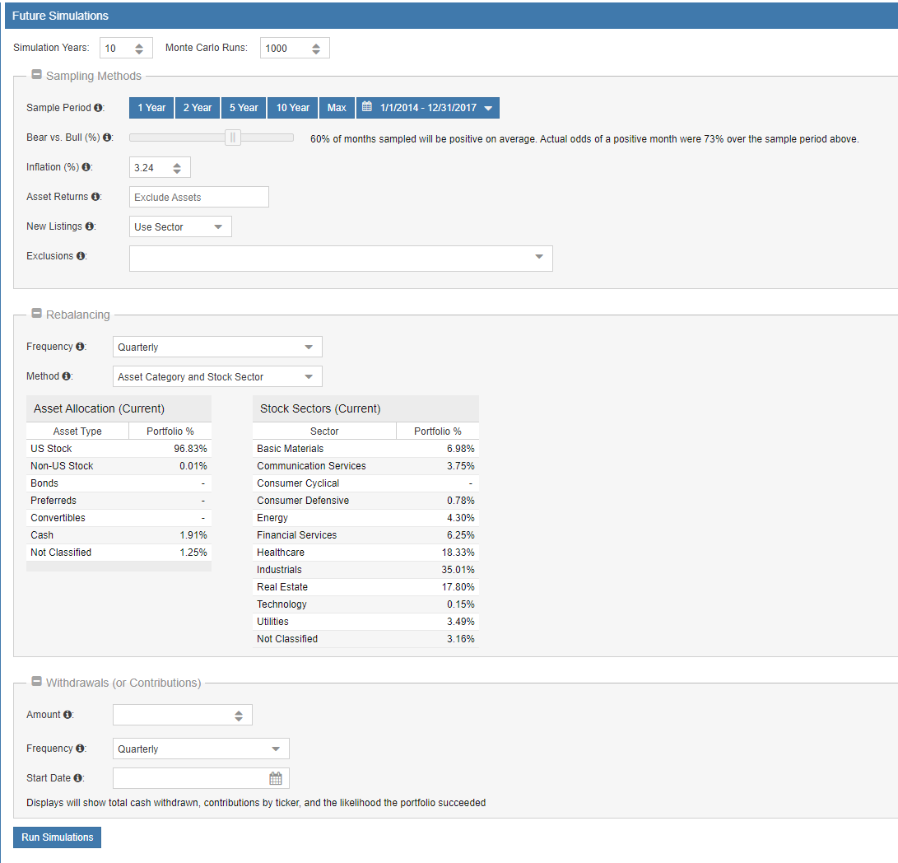Click the Asset Returns info icon

(96, 197)
